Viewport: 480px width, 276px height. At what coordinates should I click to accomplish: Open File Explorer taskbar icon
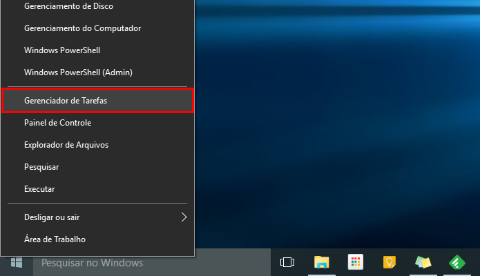321,262
